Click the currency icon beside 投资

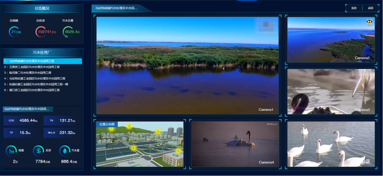point(38,151)
